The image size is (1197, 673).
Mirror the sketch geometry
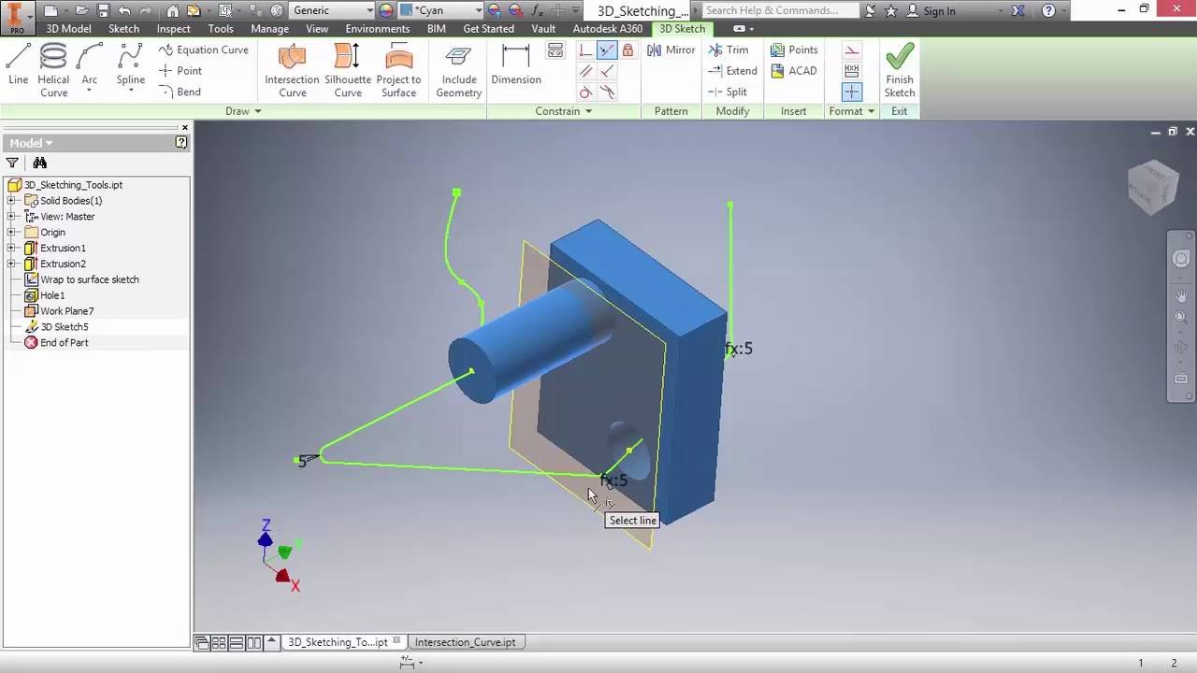(x=671, y=50)
